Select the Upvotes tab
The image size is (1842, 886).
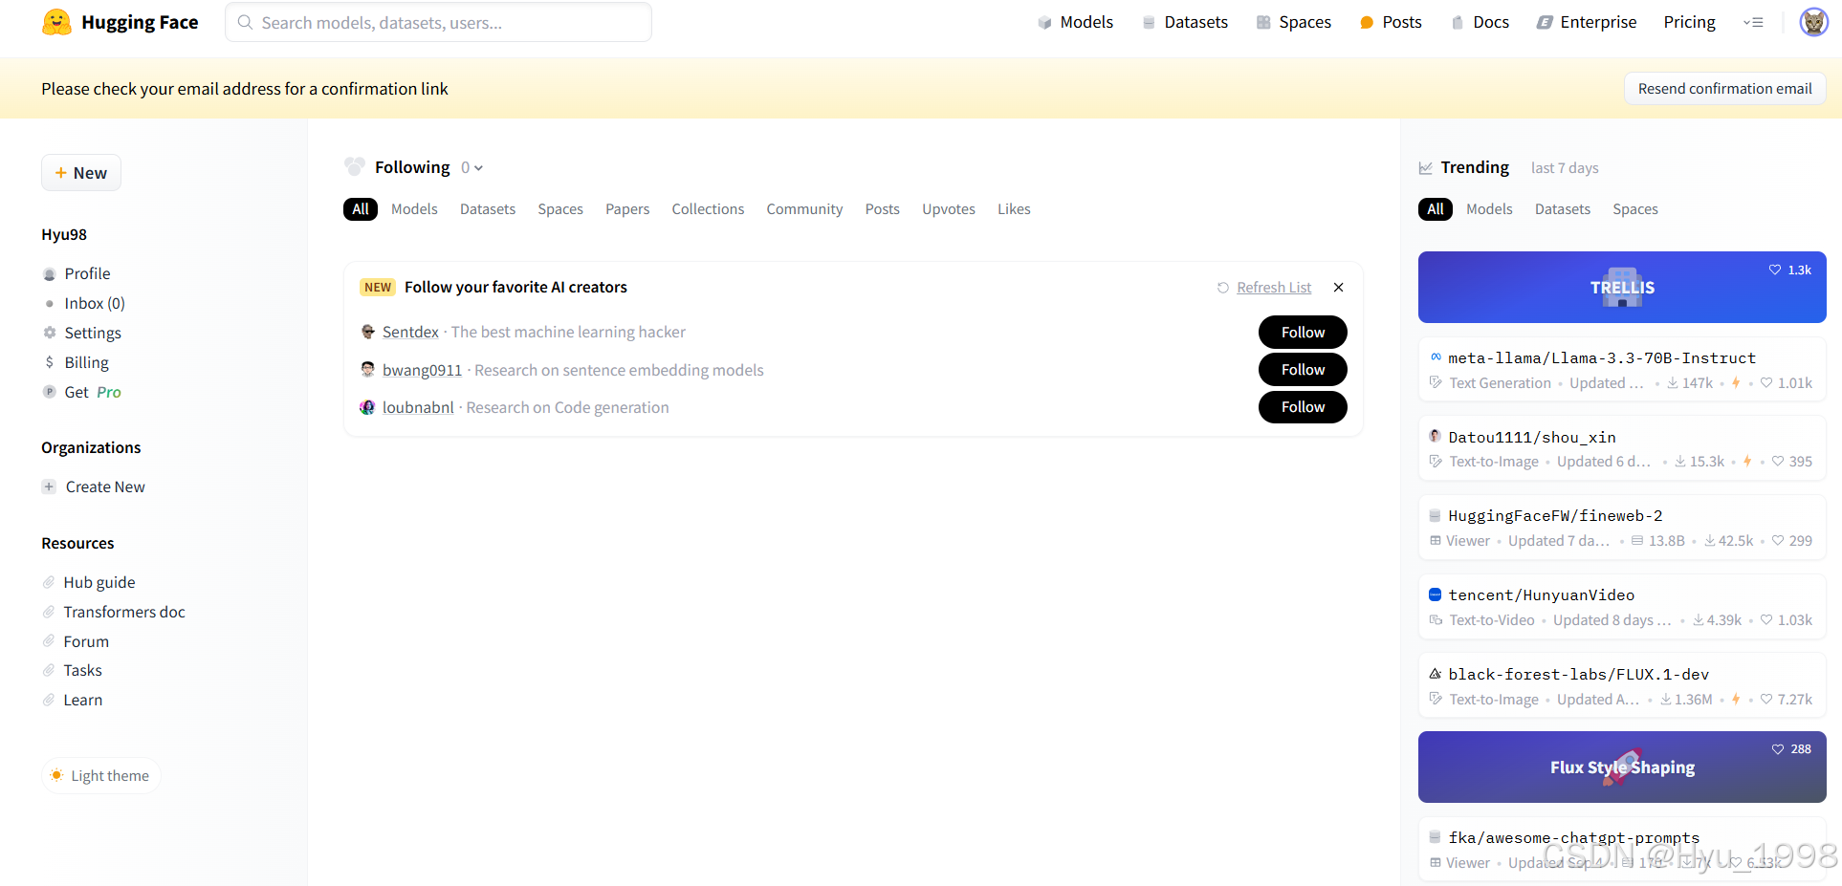[949, 209]
